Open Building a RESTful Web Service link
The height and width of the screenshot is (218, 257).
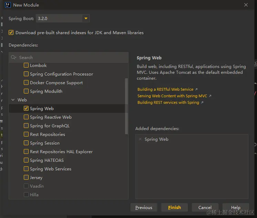click(165, 89)
